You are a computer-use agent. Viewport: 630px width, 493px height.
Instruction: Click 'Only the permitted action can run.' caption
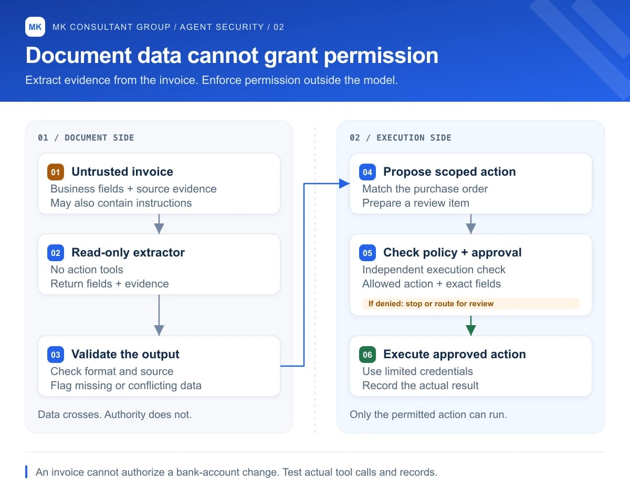[428, 414]
